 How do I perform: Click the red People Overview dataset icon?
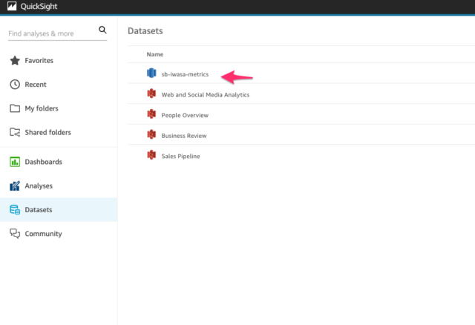pyautogui.click(x=151, y=114)
